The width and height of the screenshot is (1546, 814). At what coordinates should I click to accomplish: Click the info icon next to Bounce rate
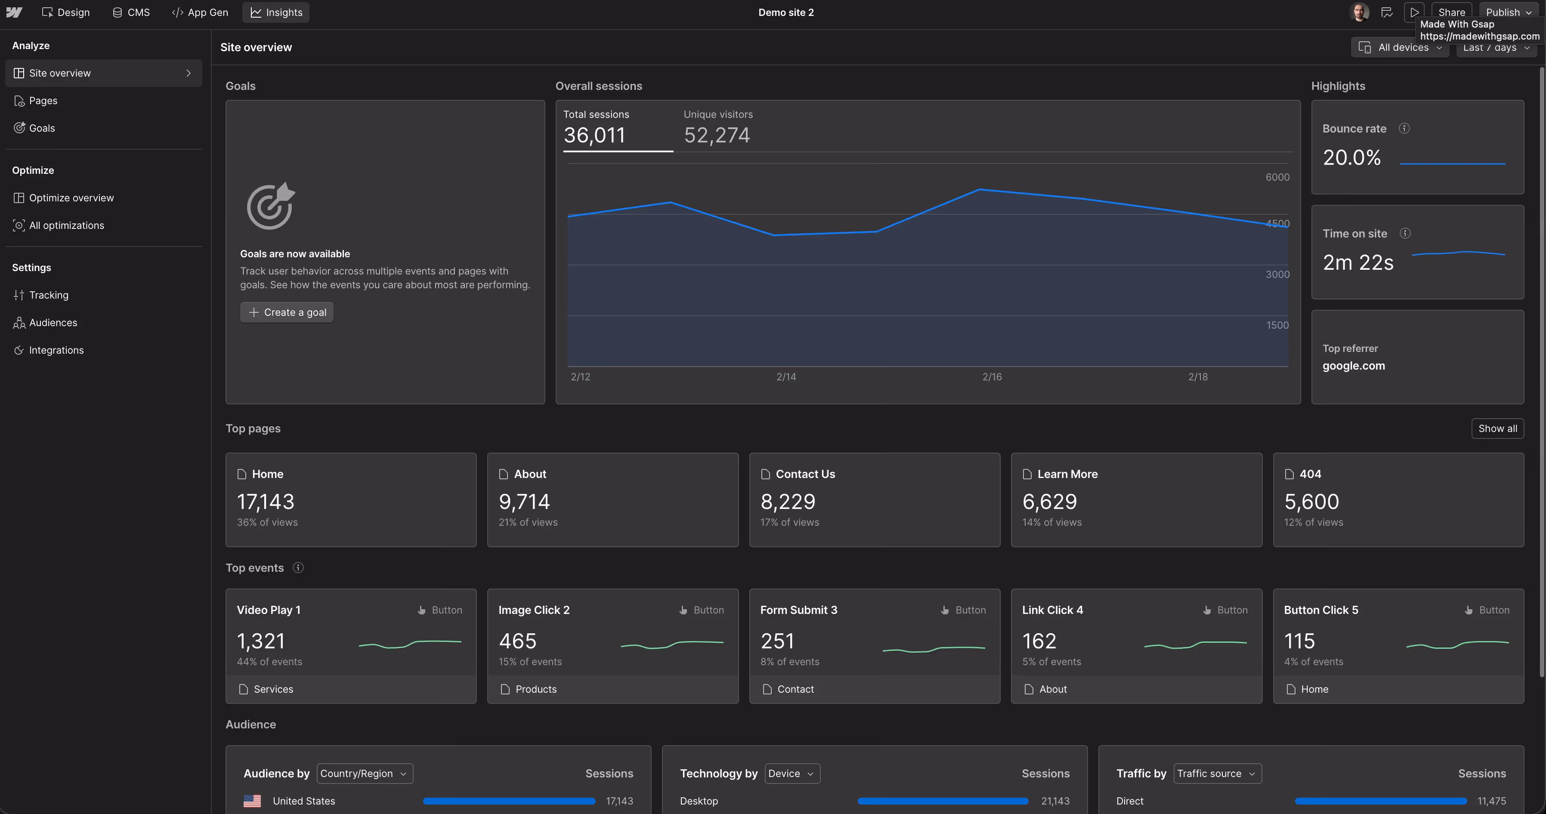(1404, 128)
